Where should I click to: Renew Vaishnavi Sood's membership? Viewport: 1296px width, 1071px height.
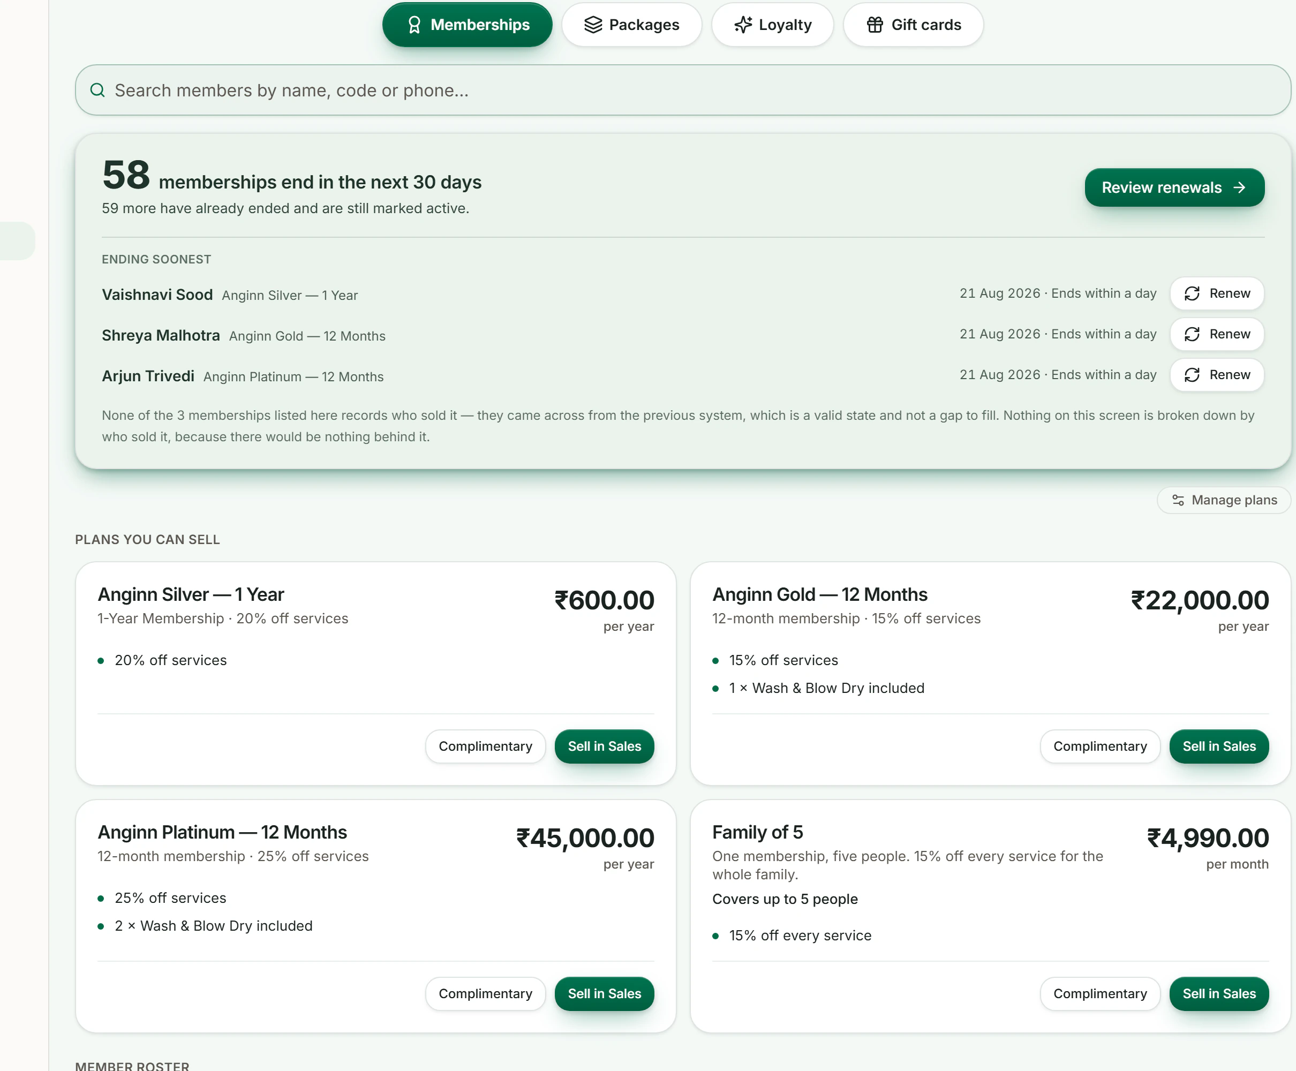click(1217, 293)
